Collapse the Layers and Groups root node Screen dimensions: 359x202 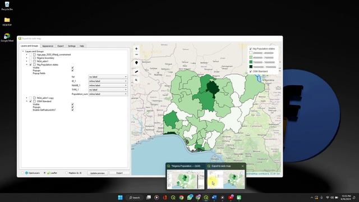tap(23, 52)
